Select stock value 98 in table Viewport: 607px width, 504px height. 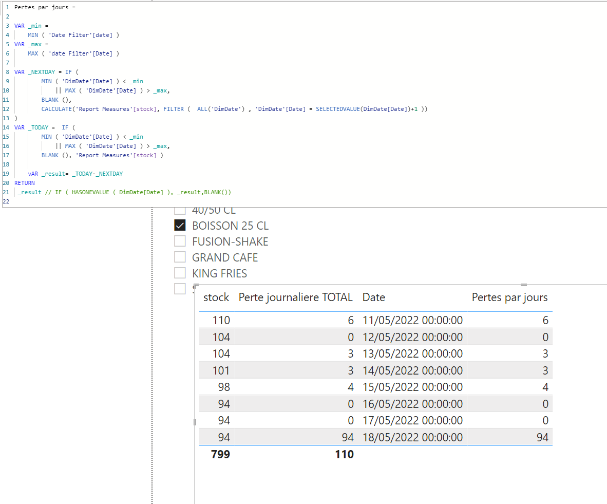point(224,387)
